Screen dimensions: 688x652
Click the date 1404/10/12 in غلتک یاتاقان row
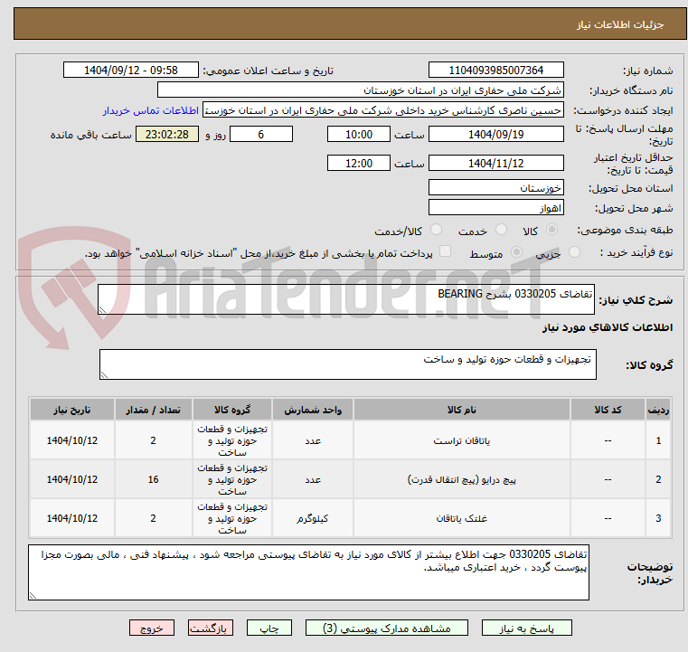(x=72, y=519)
